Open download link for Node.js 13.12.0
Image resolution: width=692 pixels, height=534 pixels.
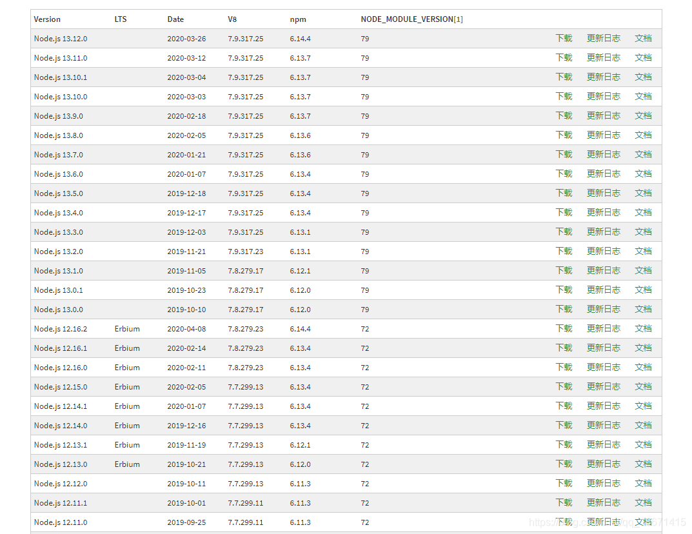pyautogui.click(x=564, y=39)
